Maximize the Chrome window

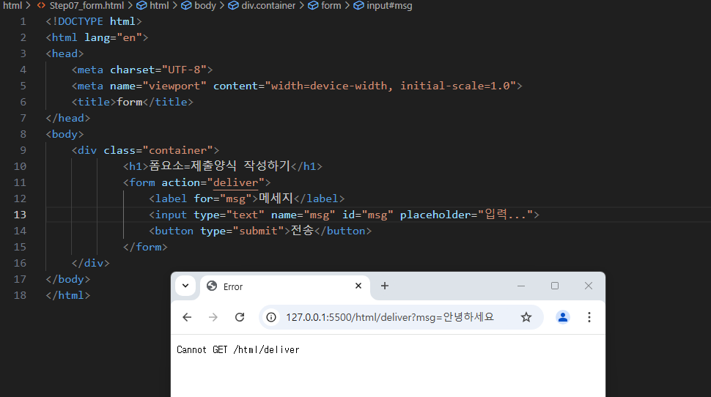[x=555, y=286]
